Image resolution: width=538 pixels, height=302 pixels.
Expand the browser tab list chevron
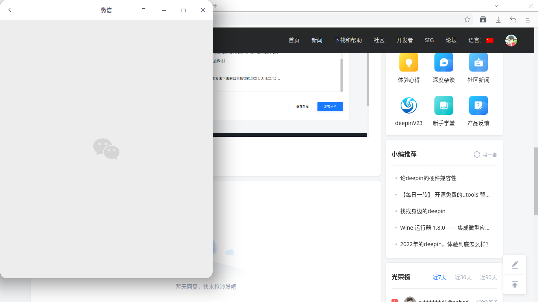pos(496,6)
